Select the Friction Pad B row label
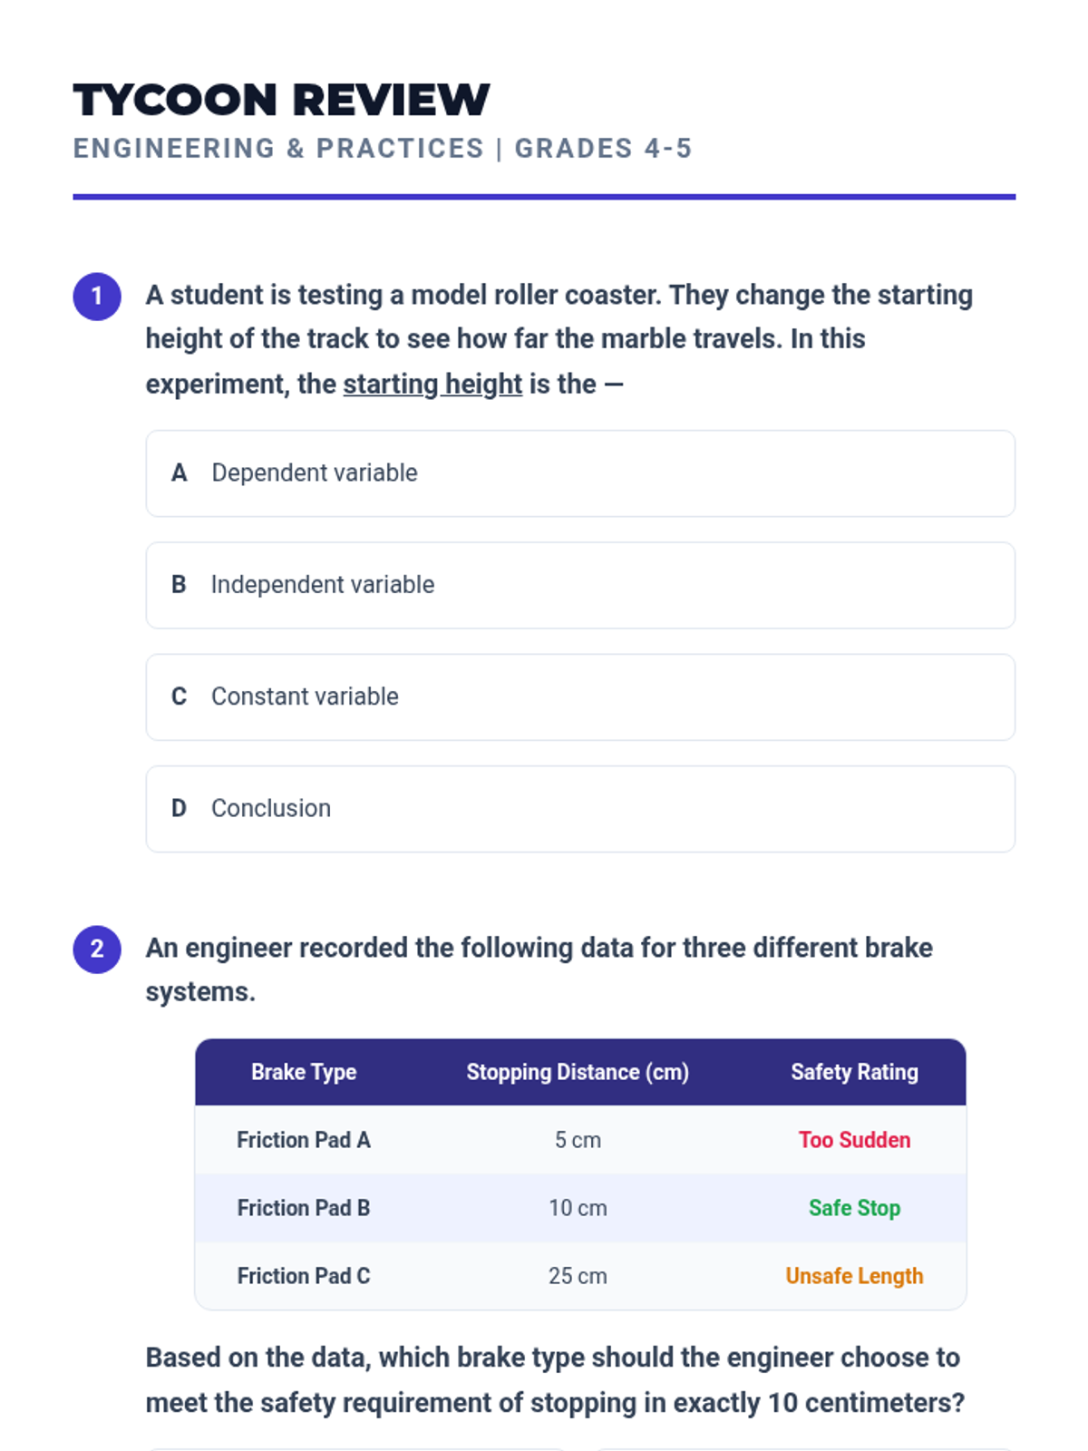The height and width of the screenshot is (1451, 1088). (x=304, y=1208)
